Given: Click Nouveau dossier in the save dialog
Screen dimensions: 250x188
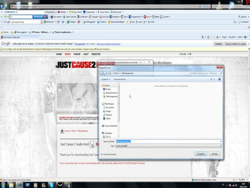Looking at the screenshot, I should coord(120,79).
